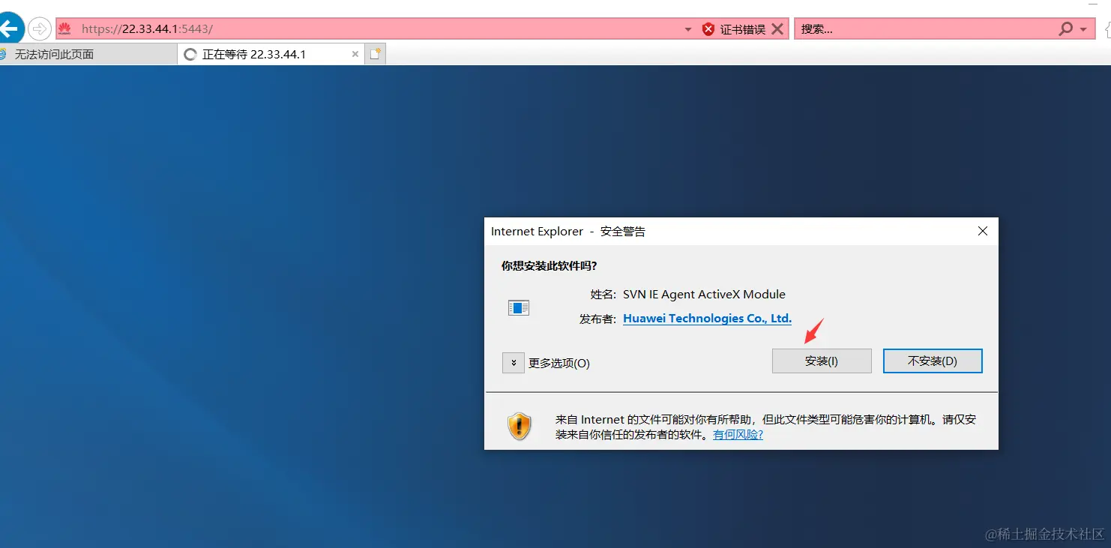The width and height of the screenshot is (1111, 548).
Task: Click the red certificate error icon
Action: pos(708,29)
